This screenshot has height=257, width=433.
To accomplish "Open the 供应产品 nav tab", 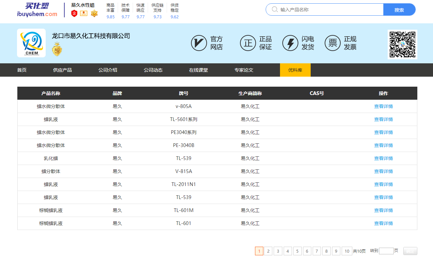I will point(62,70).
